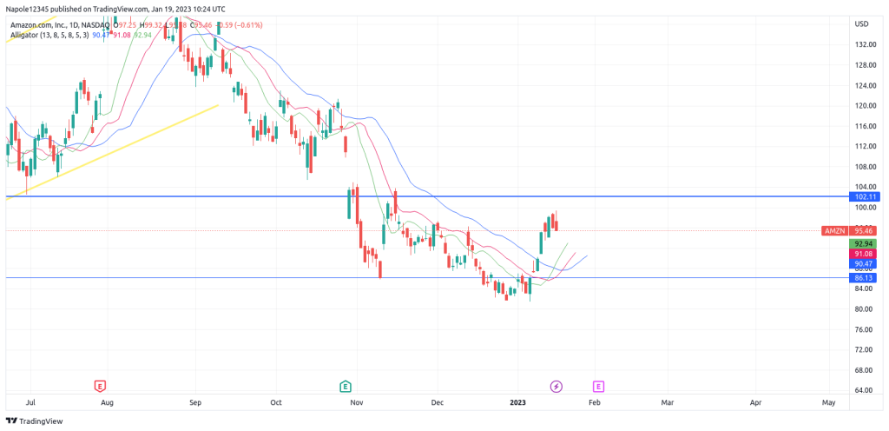
Task: Click the O97.25 open value in legend
Action: coord(126,25)
